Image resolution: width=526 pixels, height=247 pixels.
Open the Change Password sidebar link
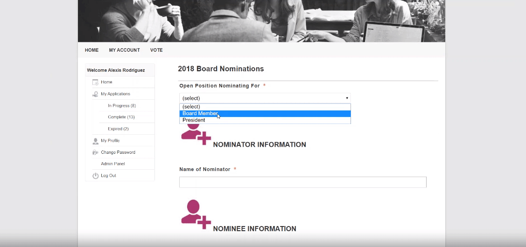tap(118, 152)
